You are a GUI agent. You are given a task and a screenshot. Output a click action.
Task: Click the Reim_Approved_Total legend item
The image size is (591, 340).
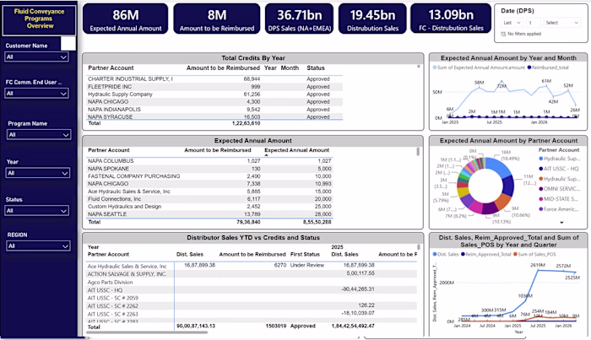(x=485, y=255)
